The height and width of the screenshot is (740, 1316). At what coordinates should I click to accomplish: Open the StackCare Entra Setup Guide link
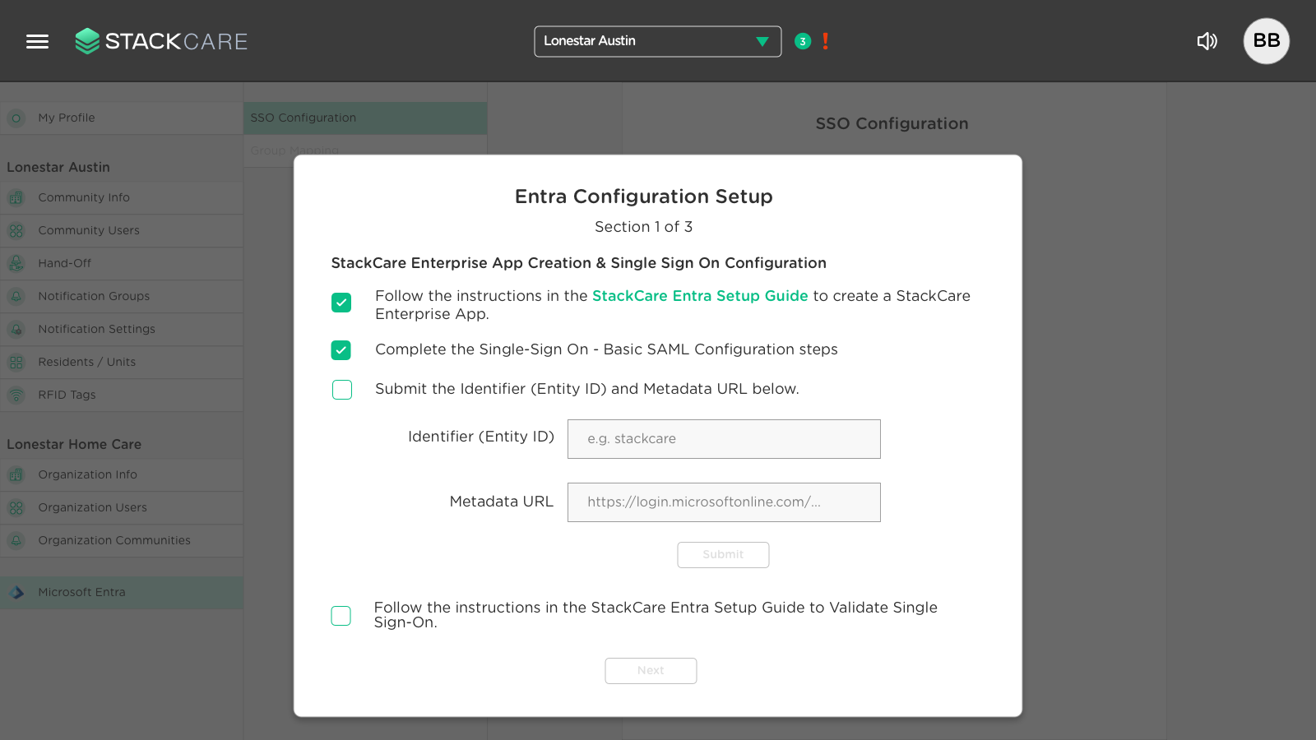point(700,296)
